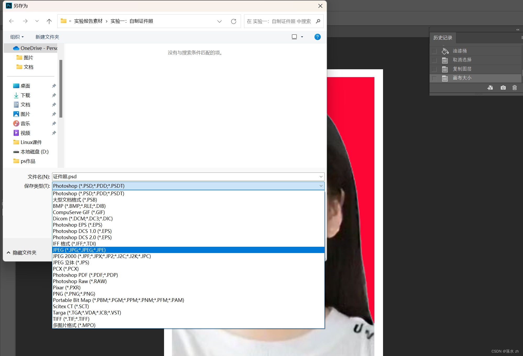Select JPEG (*.JPG;*.JPEG;*.JPE) format option
Screen dimensions: 523x356
[x=79, y=250]
